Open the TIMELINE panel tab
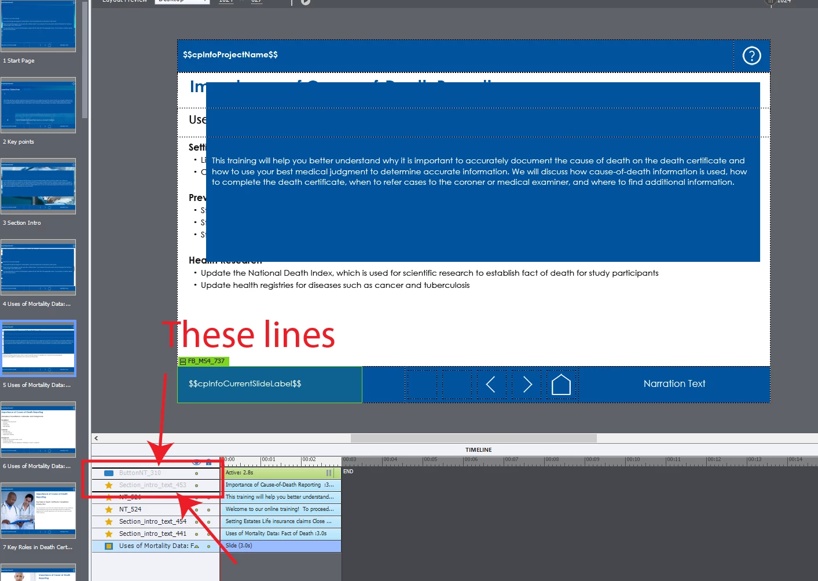818x581 pixels. tap(478, 450)
